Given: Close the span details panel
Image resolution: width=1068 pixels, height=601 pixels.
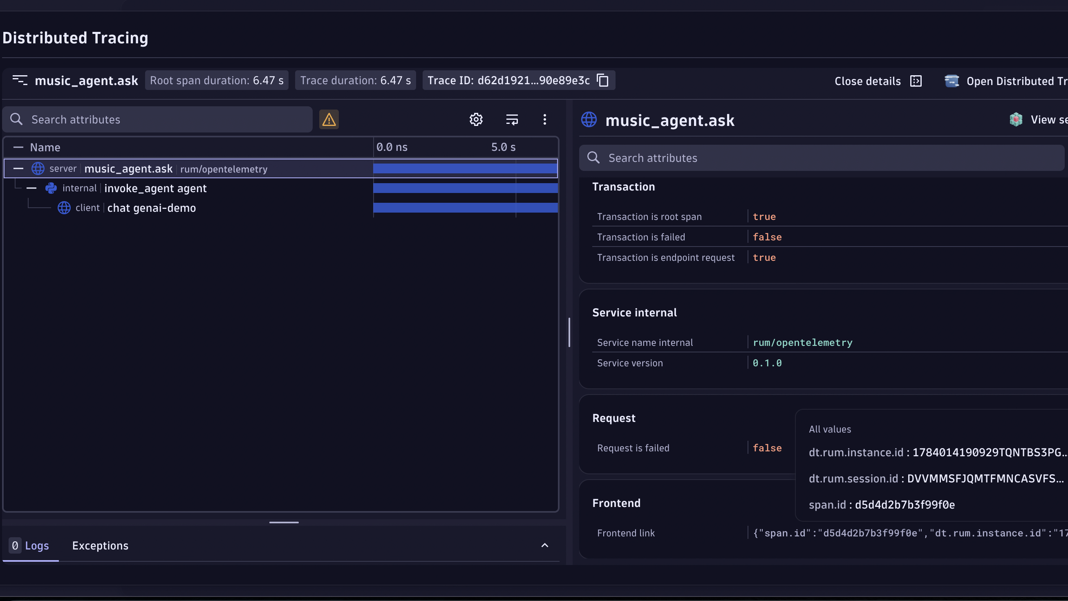Looking at the screenshot, I should 878,81.
